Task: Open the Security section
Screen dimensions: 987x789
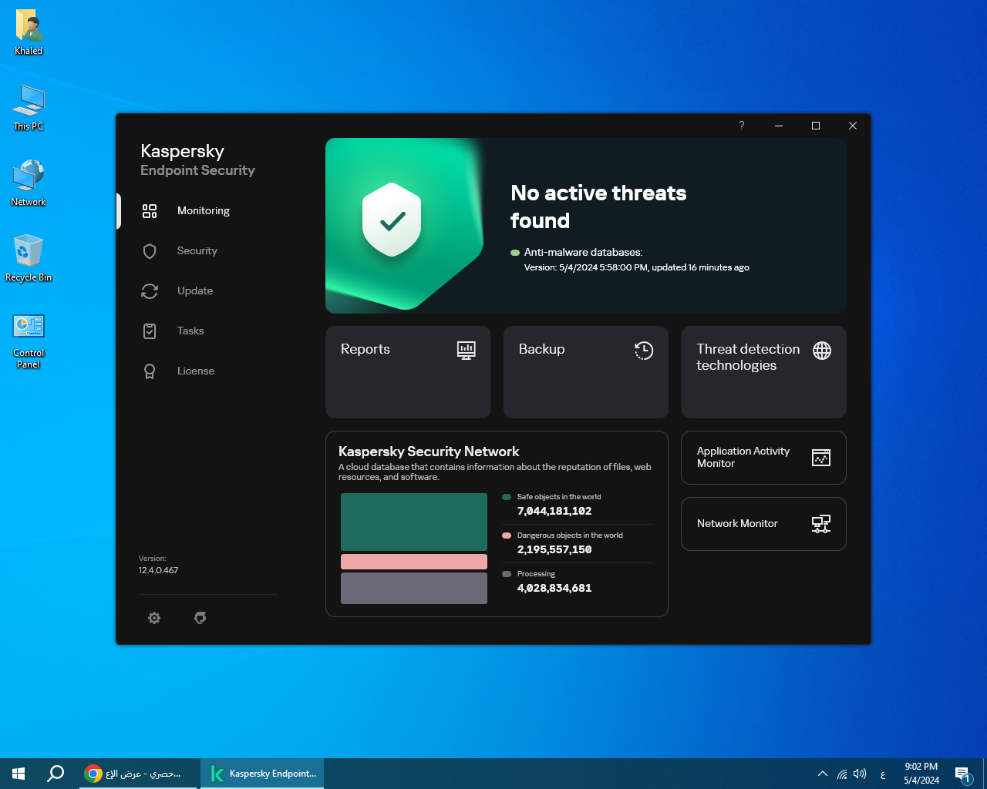Action: [197, 250]
